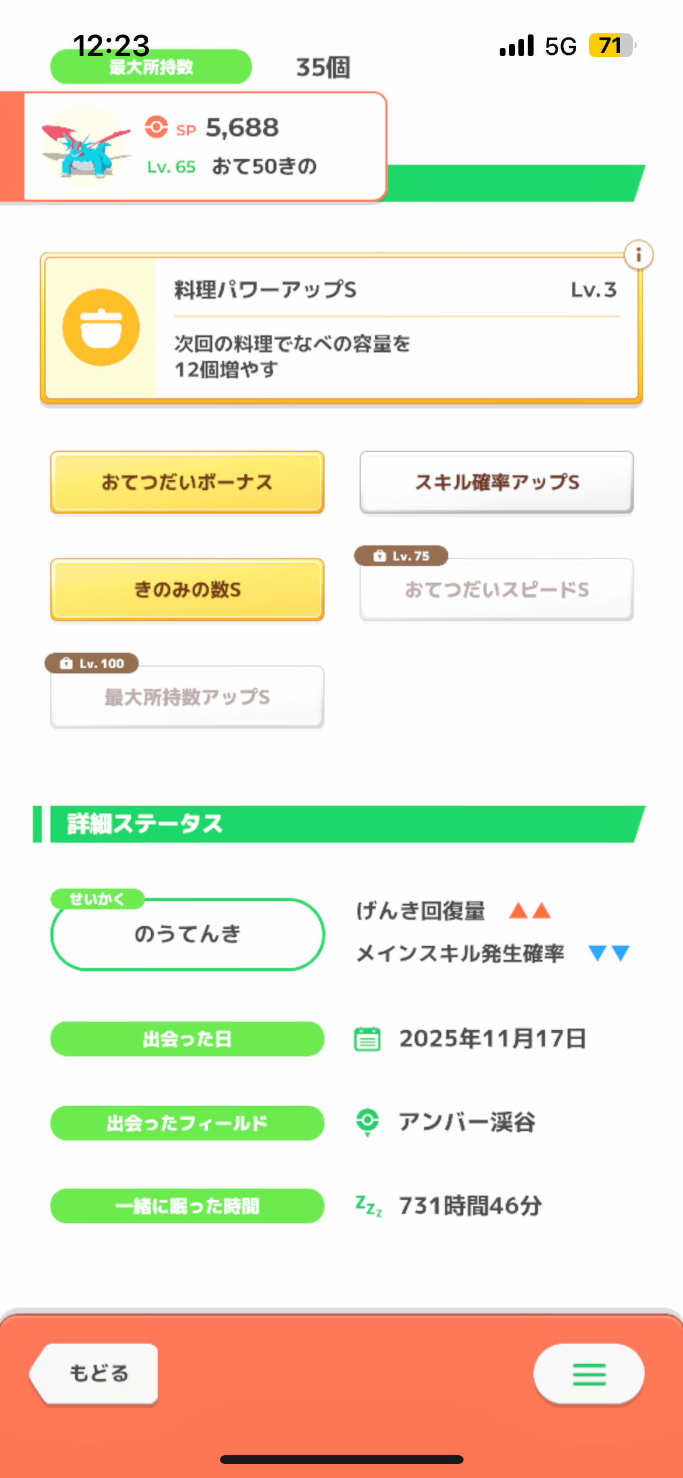Tap the SP strength Poké Ball icon
The image size is (683, 1478).
click(156, 127)
